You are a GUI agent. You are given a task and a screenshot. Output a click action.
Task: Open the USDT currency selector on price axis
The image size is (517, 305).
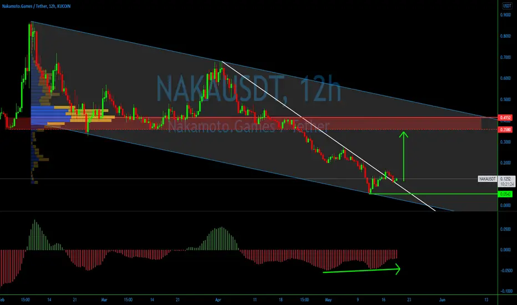click(507, 6)
